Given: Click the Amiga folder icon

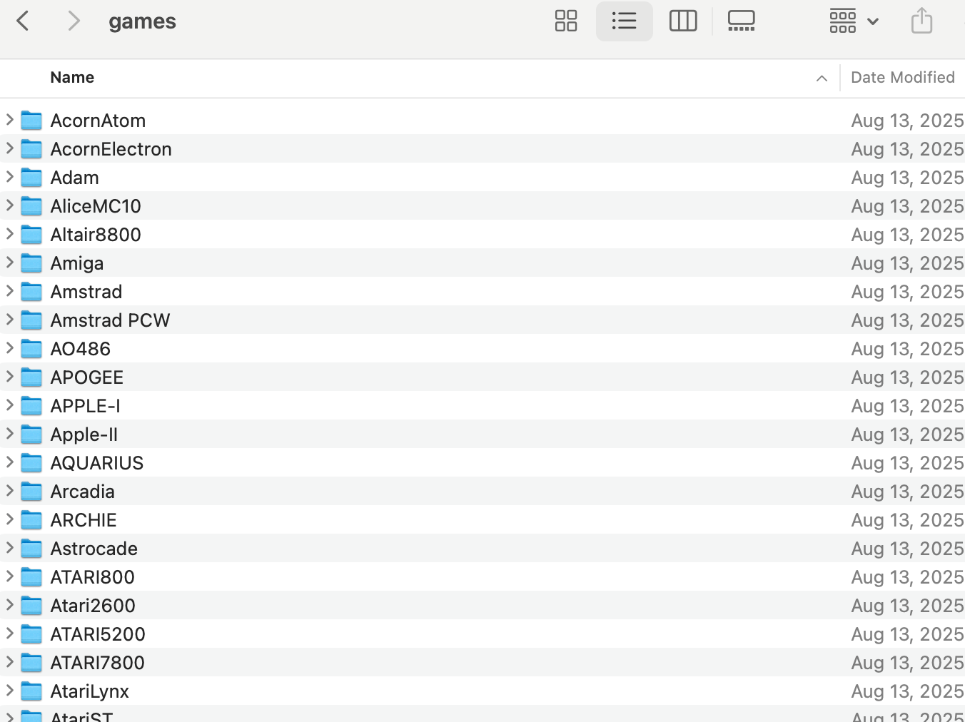Looking at the screenshot, I should 31,263.
